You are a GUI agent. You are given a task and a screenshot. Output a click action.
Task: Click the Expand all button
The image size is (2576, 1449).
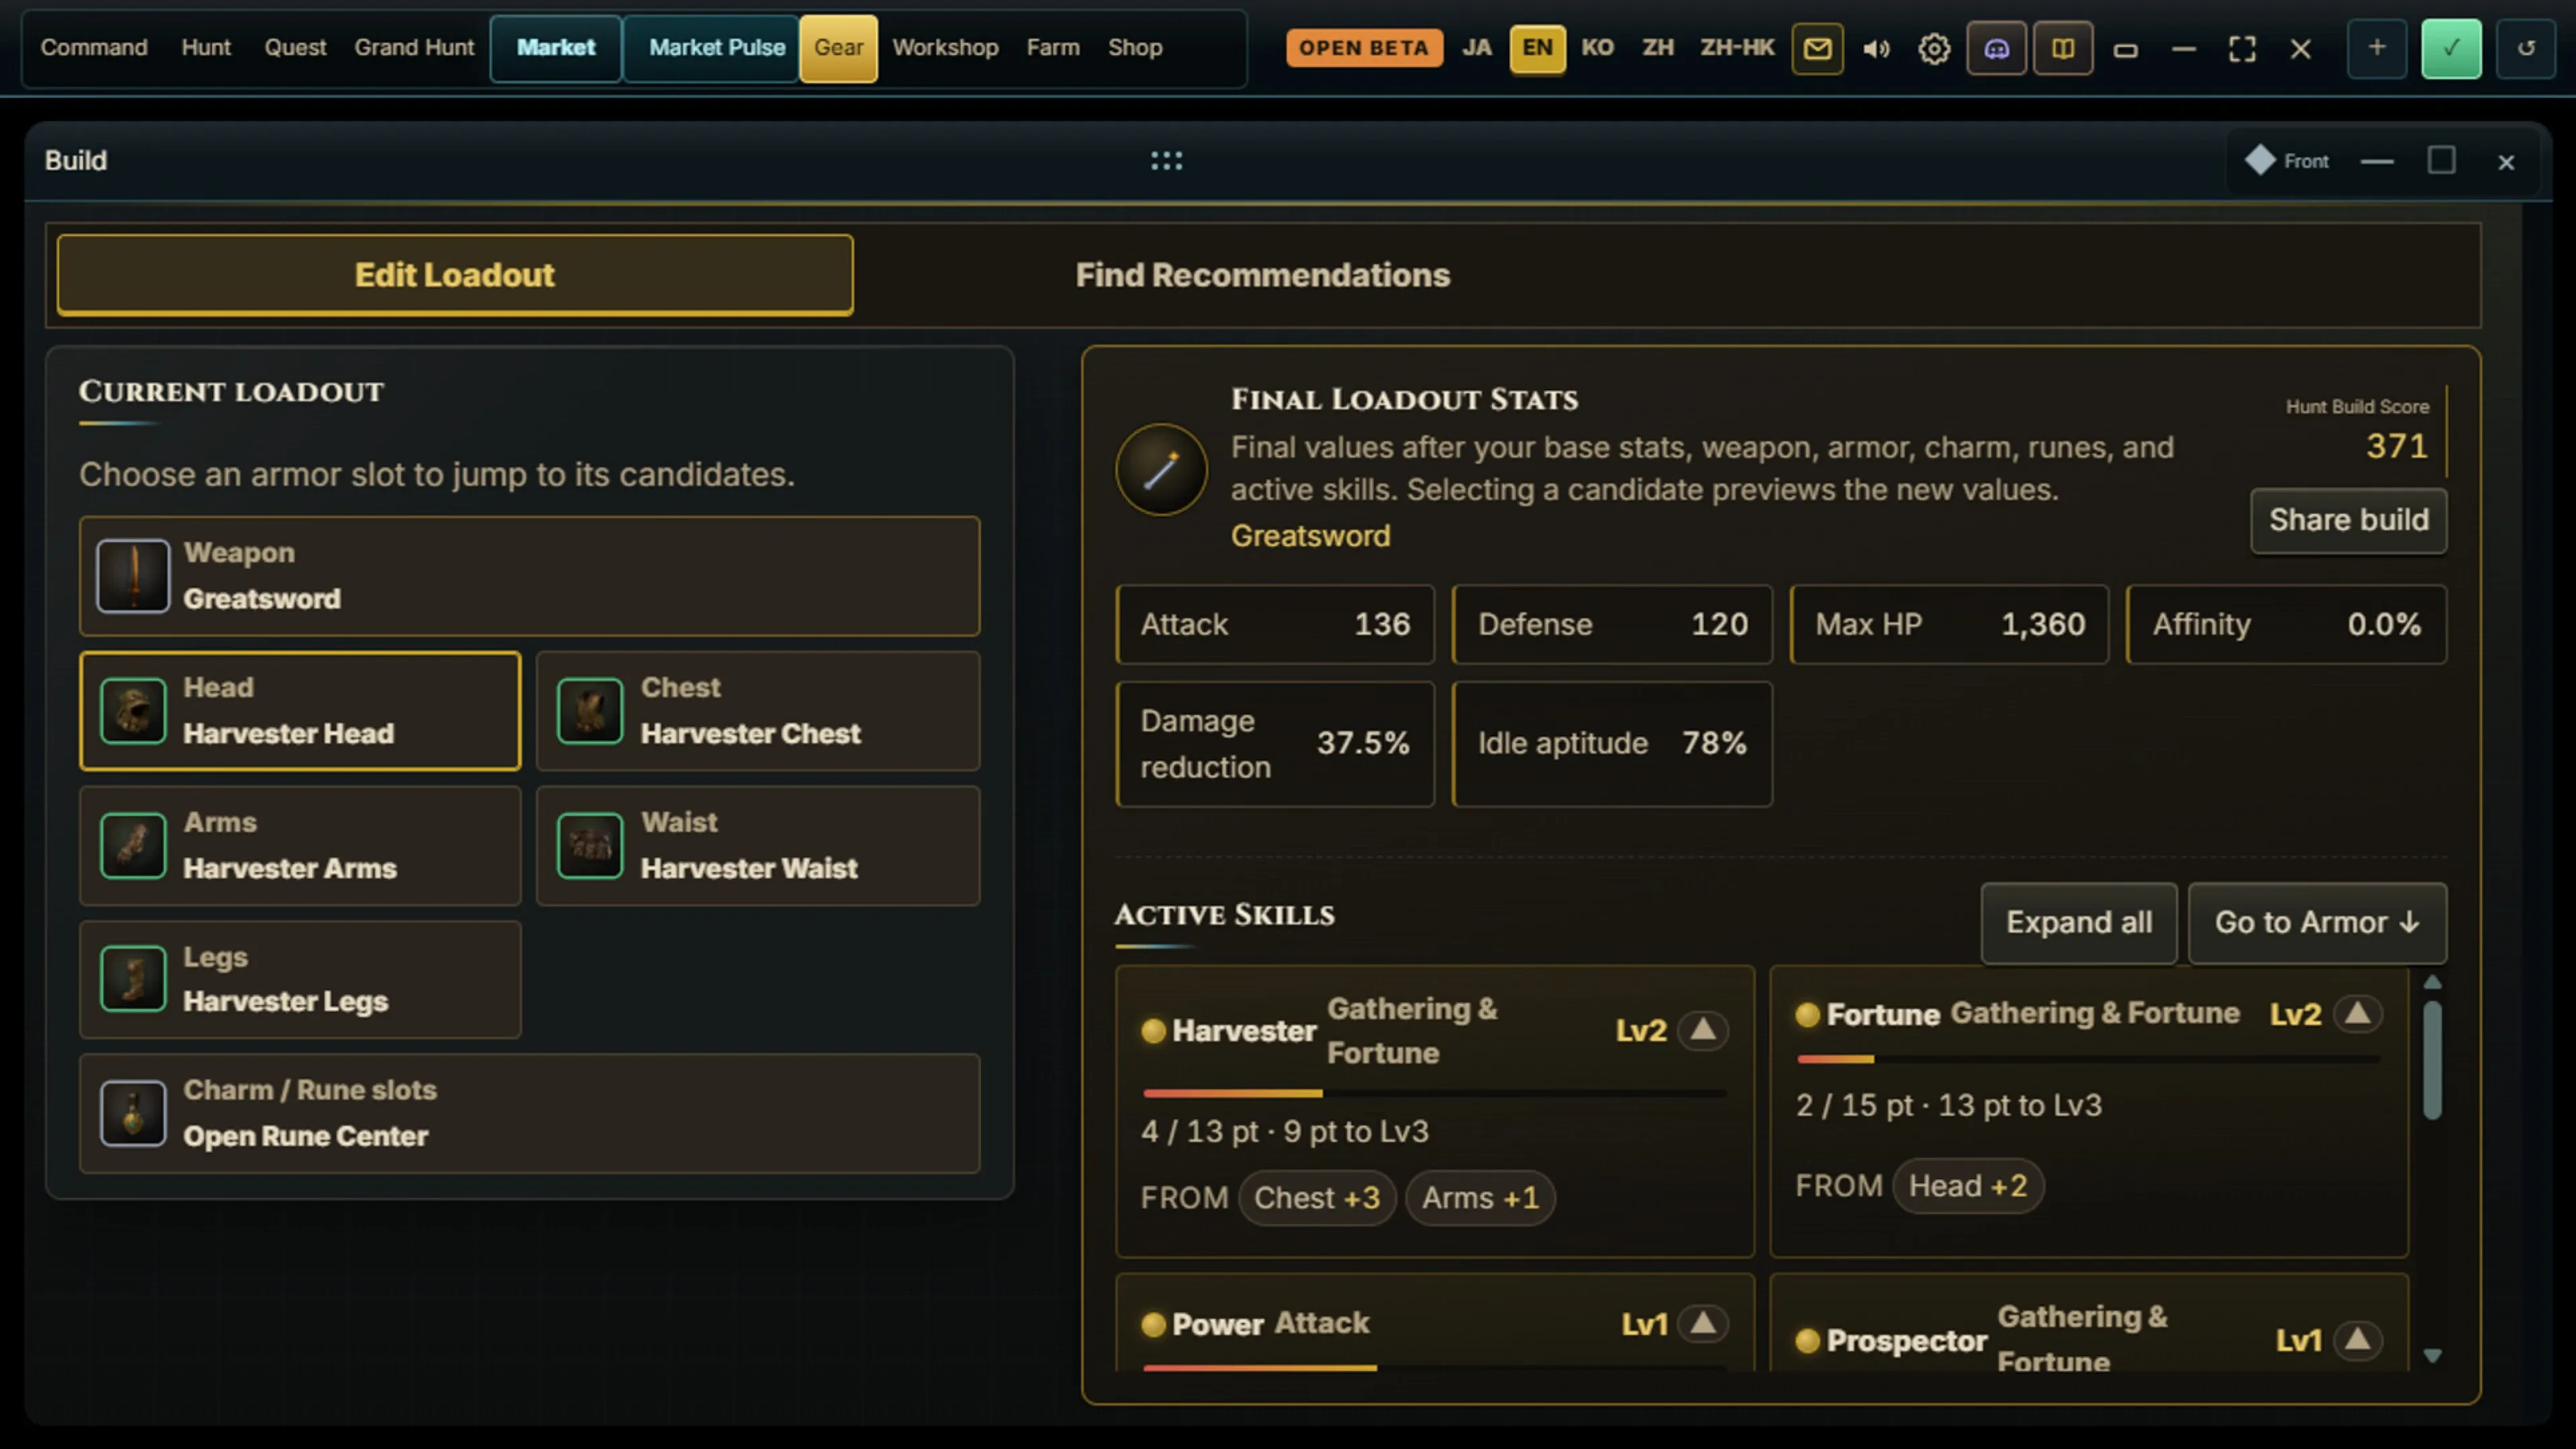click(x=2079, y=922)
